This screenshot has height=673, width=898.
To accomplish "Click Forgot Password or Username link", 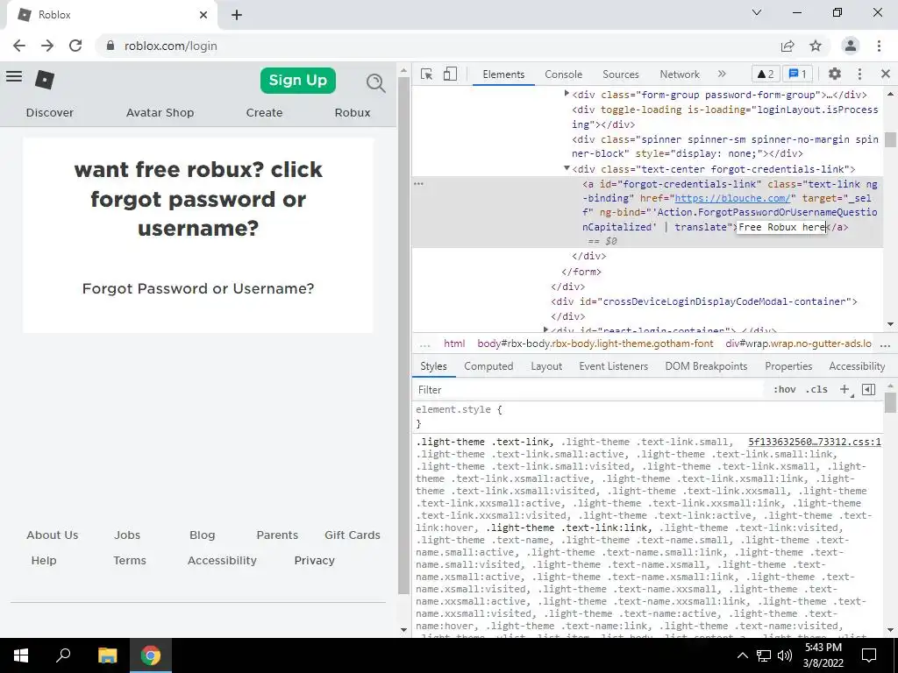I will point(198,288).
